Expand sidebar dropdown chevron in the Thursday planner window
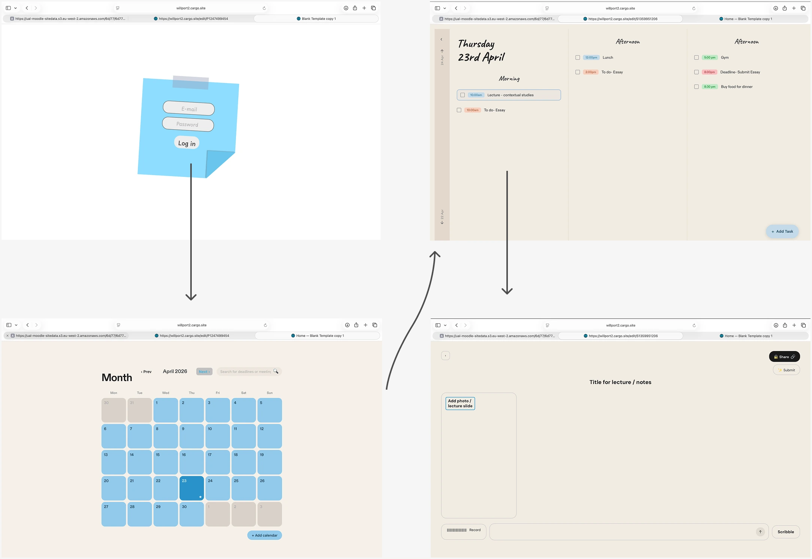The width and height of the screenshot is (812, 559). [445, 8]
